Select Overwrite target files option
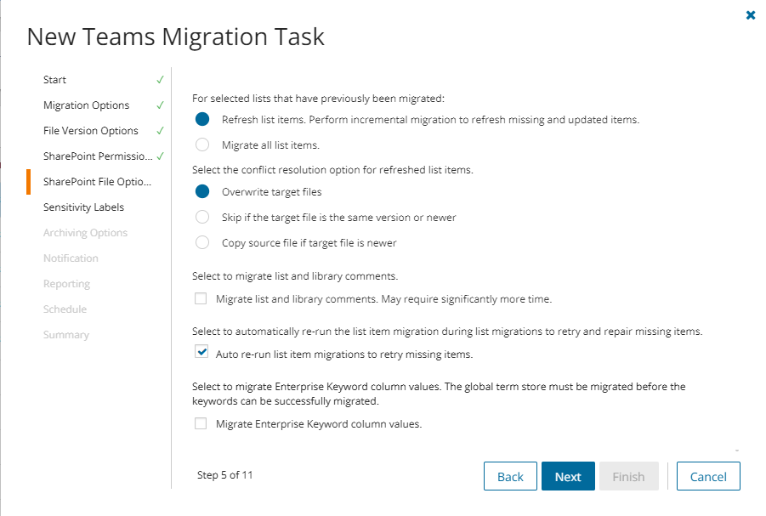The height and width of the screenshot is (516, 766). (x=202, y=191)
